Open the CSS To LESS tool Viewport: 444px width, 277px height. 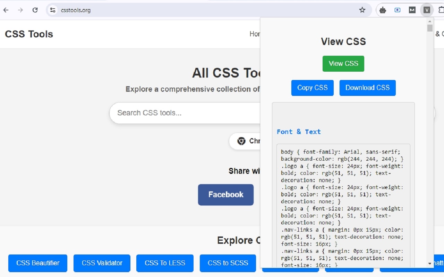[165, 263]
